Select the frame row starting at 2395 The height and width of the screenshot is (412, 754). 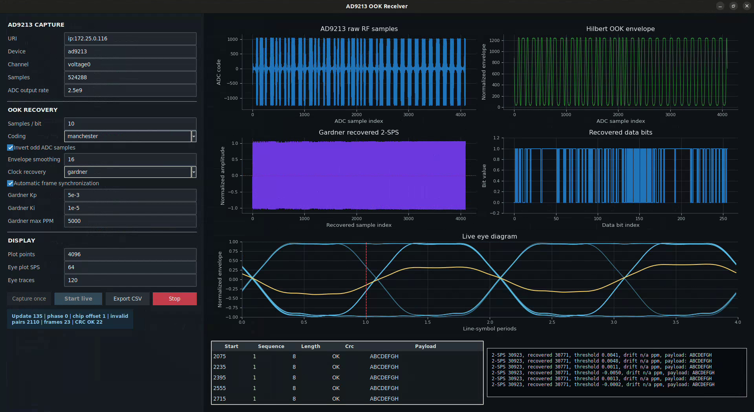347,377
